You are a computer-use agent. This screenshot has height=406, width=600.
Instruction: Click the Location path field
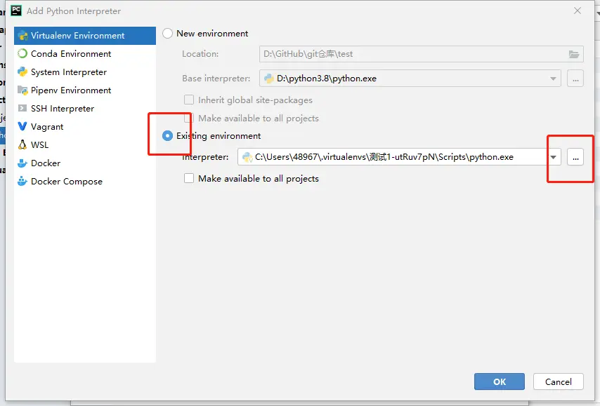pyautogui.click(x=422, y=54)
